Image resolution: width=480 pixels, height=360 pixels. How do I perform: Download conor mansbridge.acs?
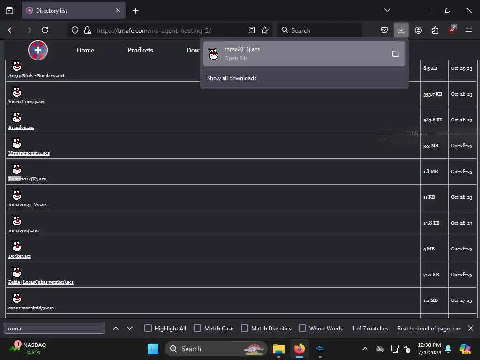31,308
